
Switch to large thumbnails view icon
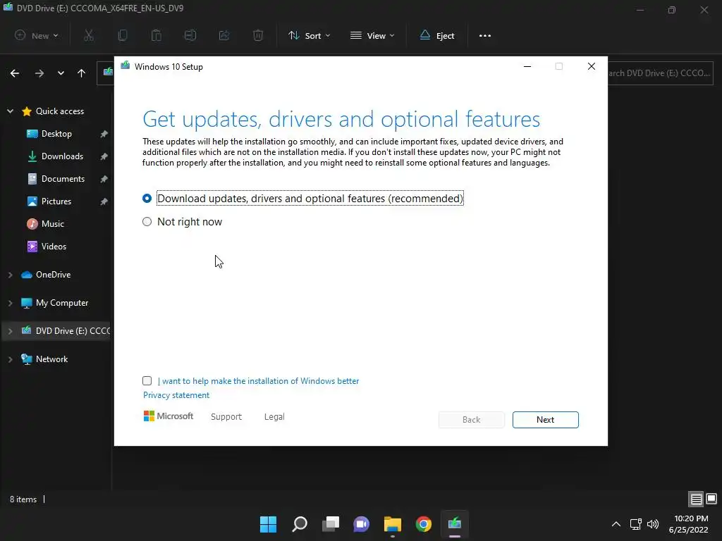[711, 499]
